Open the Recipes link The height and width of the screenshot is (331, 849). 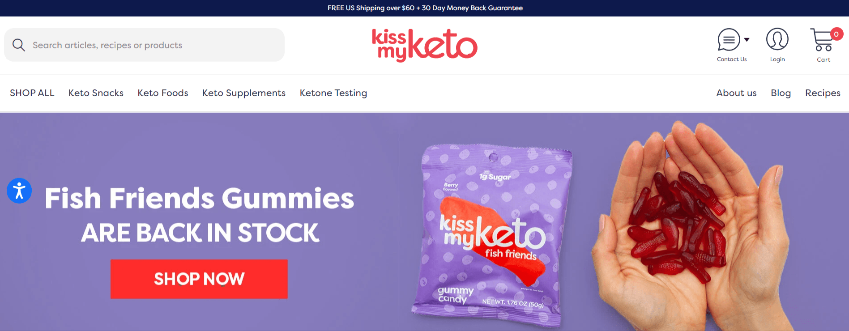tap(823, 93)
